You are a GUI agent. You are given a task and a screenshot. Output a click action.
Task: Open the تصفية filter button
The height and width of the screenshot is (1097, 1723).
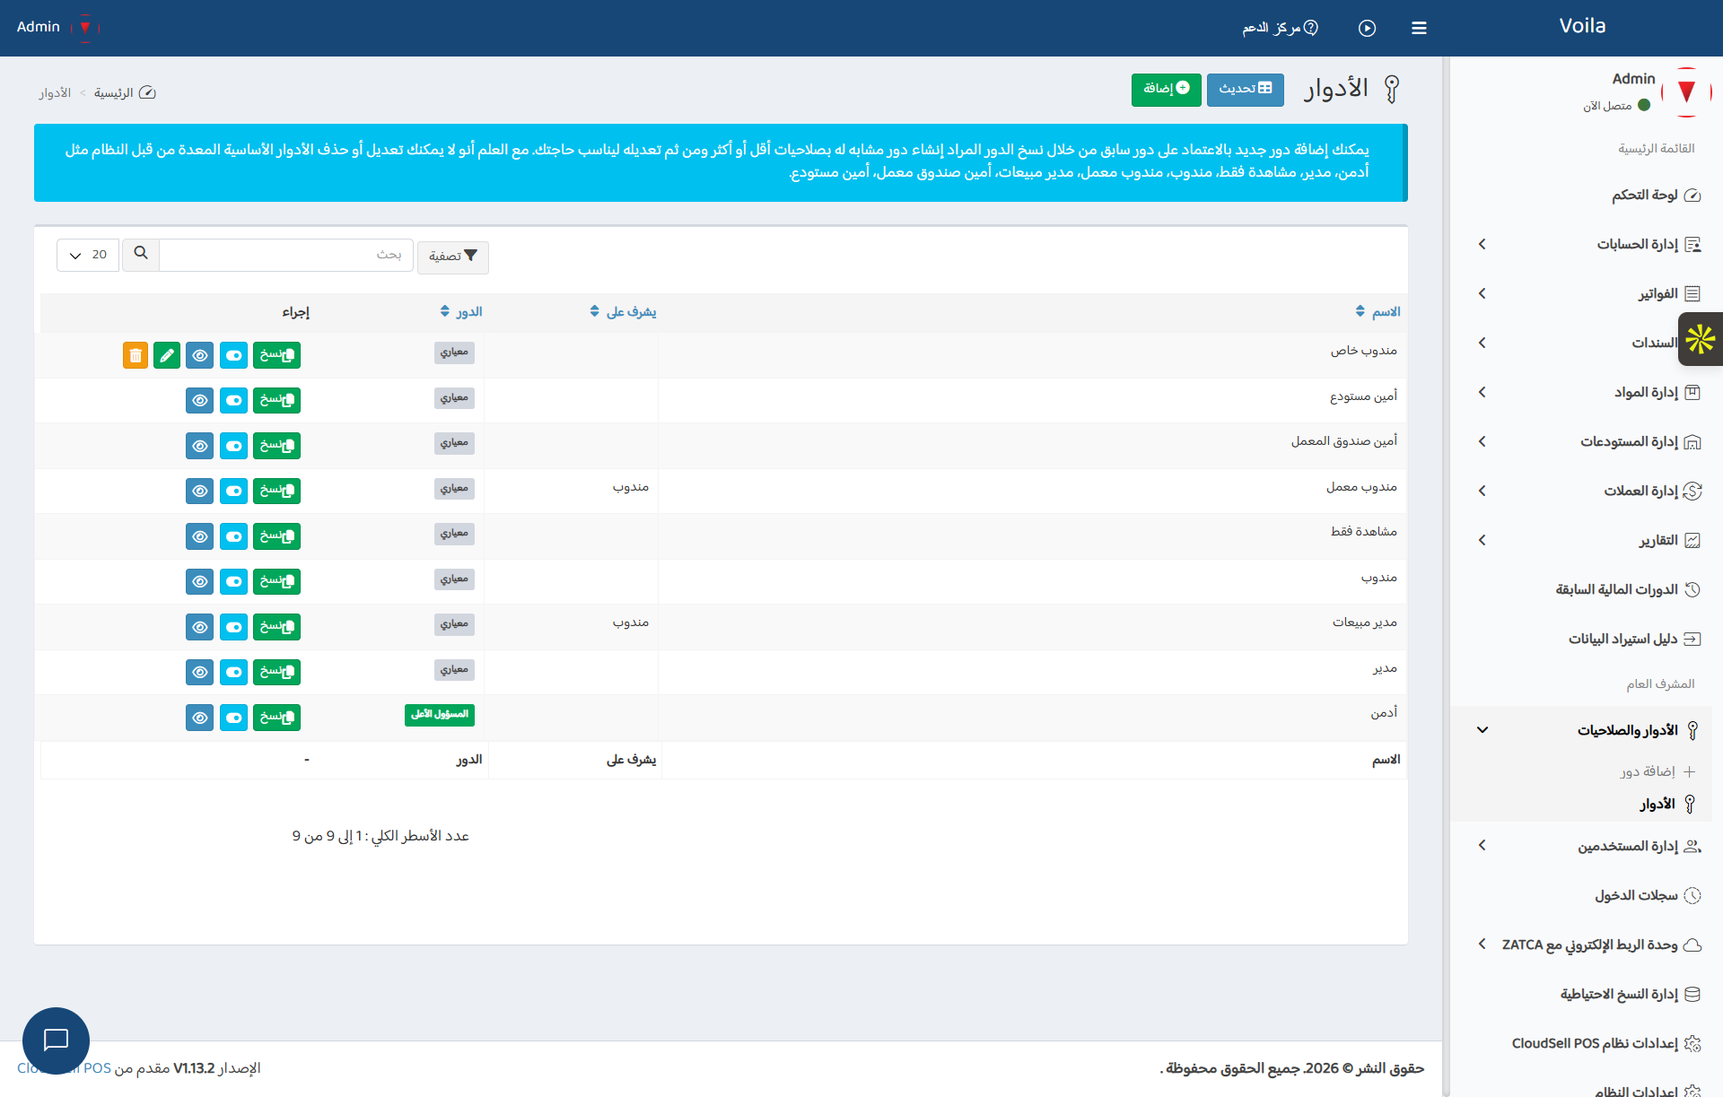[453, 257]
